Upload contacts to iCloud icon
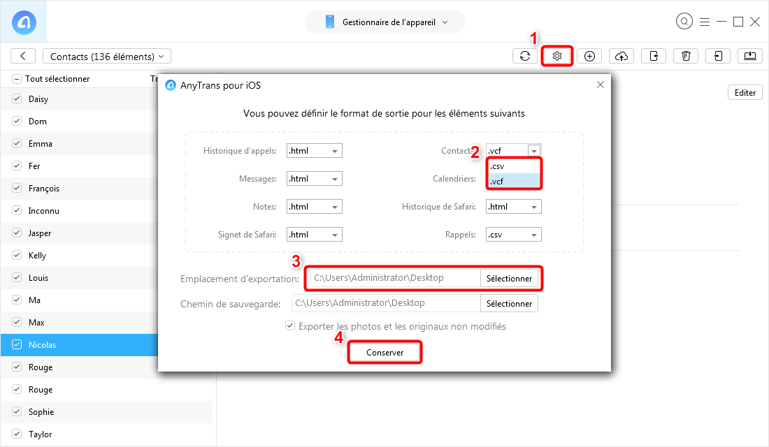Image resolution: width=769 pixels, height=447 pixels. pyautogui.click(x=621, y=56)
